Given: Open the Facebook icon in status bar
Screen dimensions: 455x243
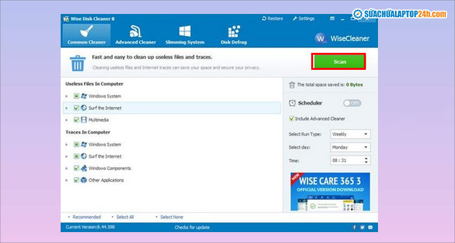Looking at the screenshot, I should [x=354, y=227].
